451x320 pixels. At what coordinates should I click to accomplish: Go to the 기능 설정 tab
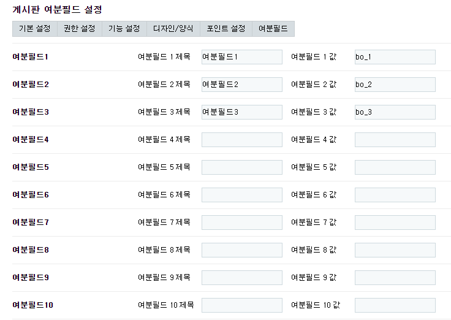coord(124,29)
